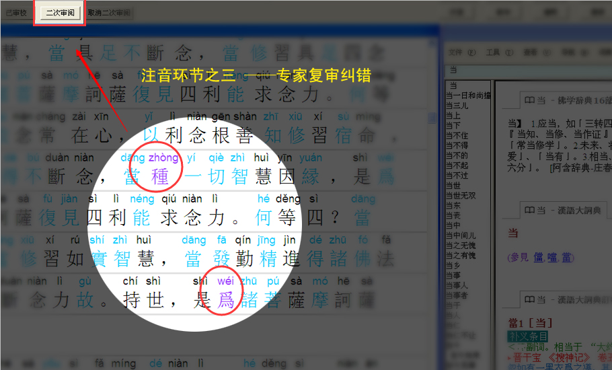Open the 文件 menu in dictionary panel
The image size is (612, 370).
click(x=456, y=52)
